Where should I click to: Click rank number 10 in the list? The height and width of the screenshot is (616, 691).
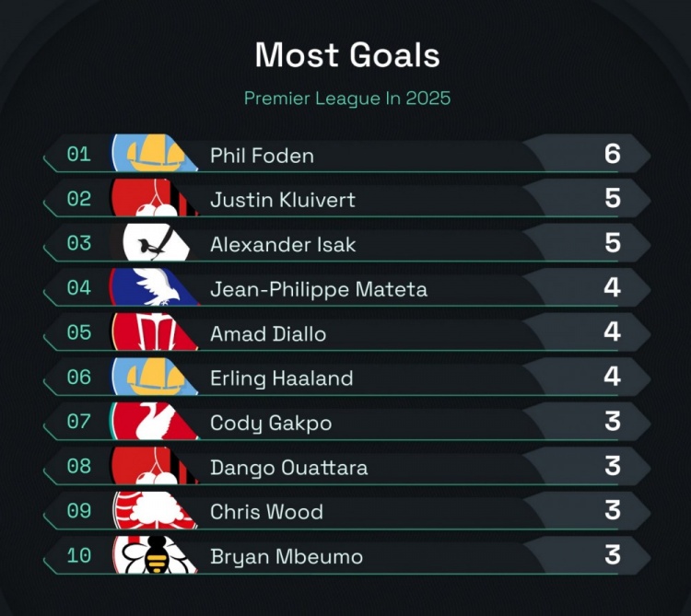point(79,555)
